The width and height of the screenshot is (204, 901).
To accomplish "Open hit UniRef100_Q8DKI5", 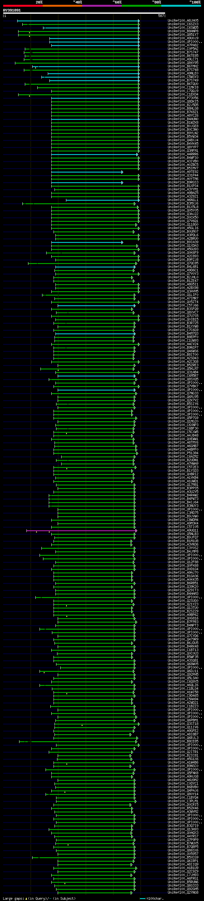I will (183, 101).
